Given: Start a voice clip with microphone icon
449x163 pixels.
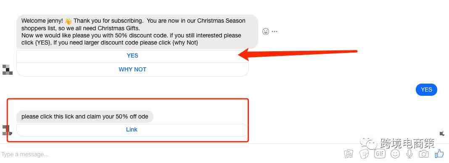Looking at the screenshot, I should 409,154.
